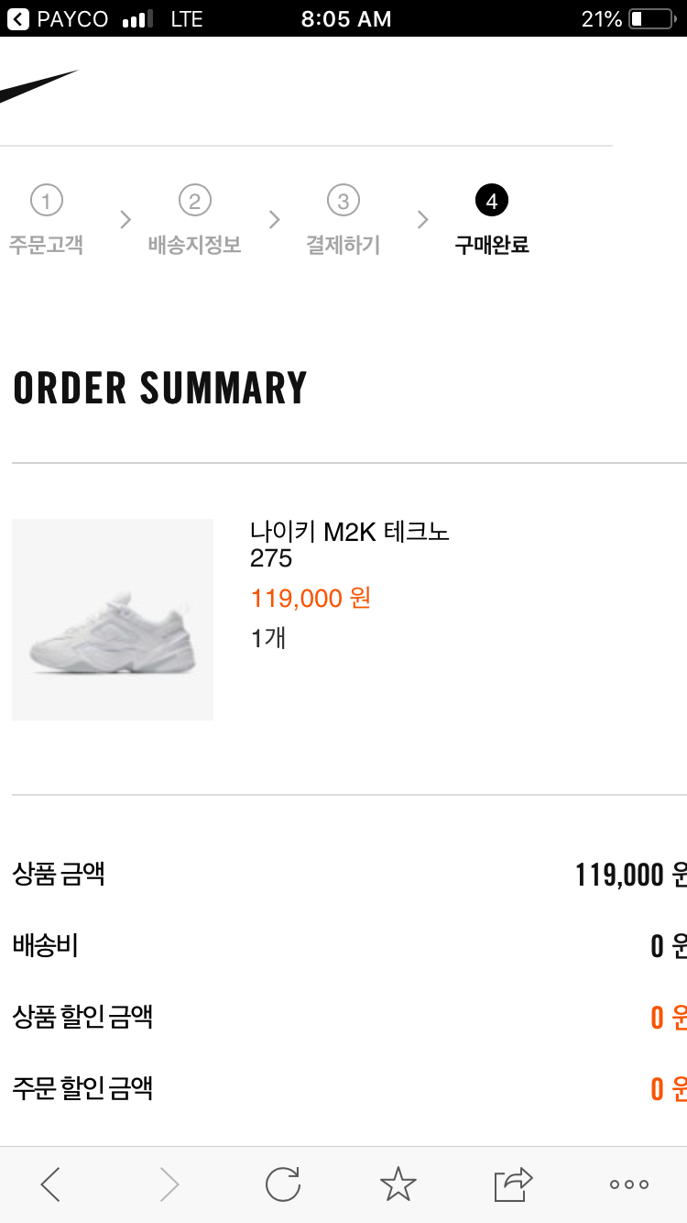
Task: Select step 1 주문고객
Action: 46,220
